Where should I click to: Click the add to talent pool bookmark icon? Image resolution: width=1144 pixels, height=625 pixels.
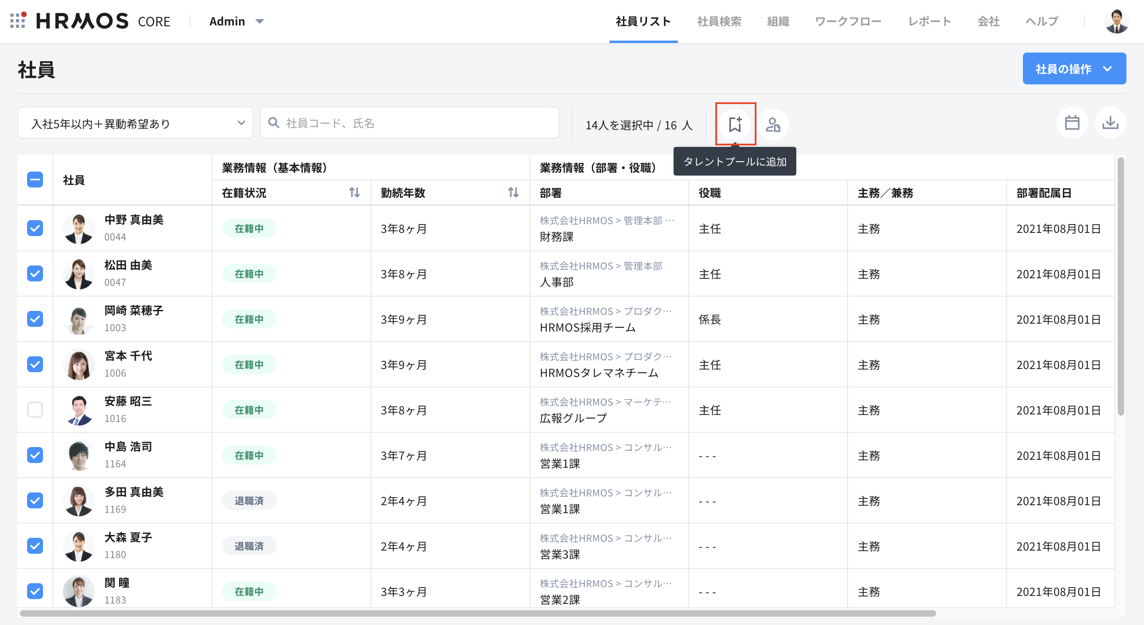(x=735, y=124)
